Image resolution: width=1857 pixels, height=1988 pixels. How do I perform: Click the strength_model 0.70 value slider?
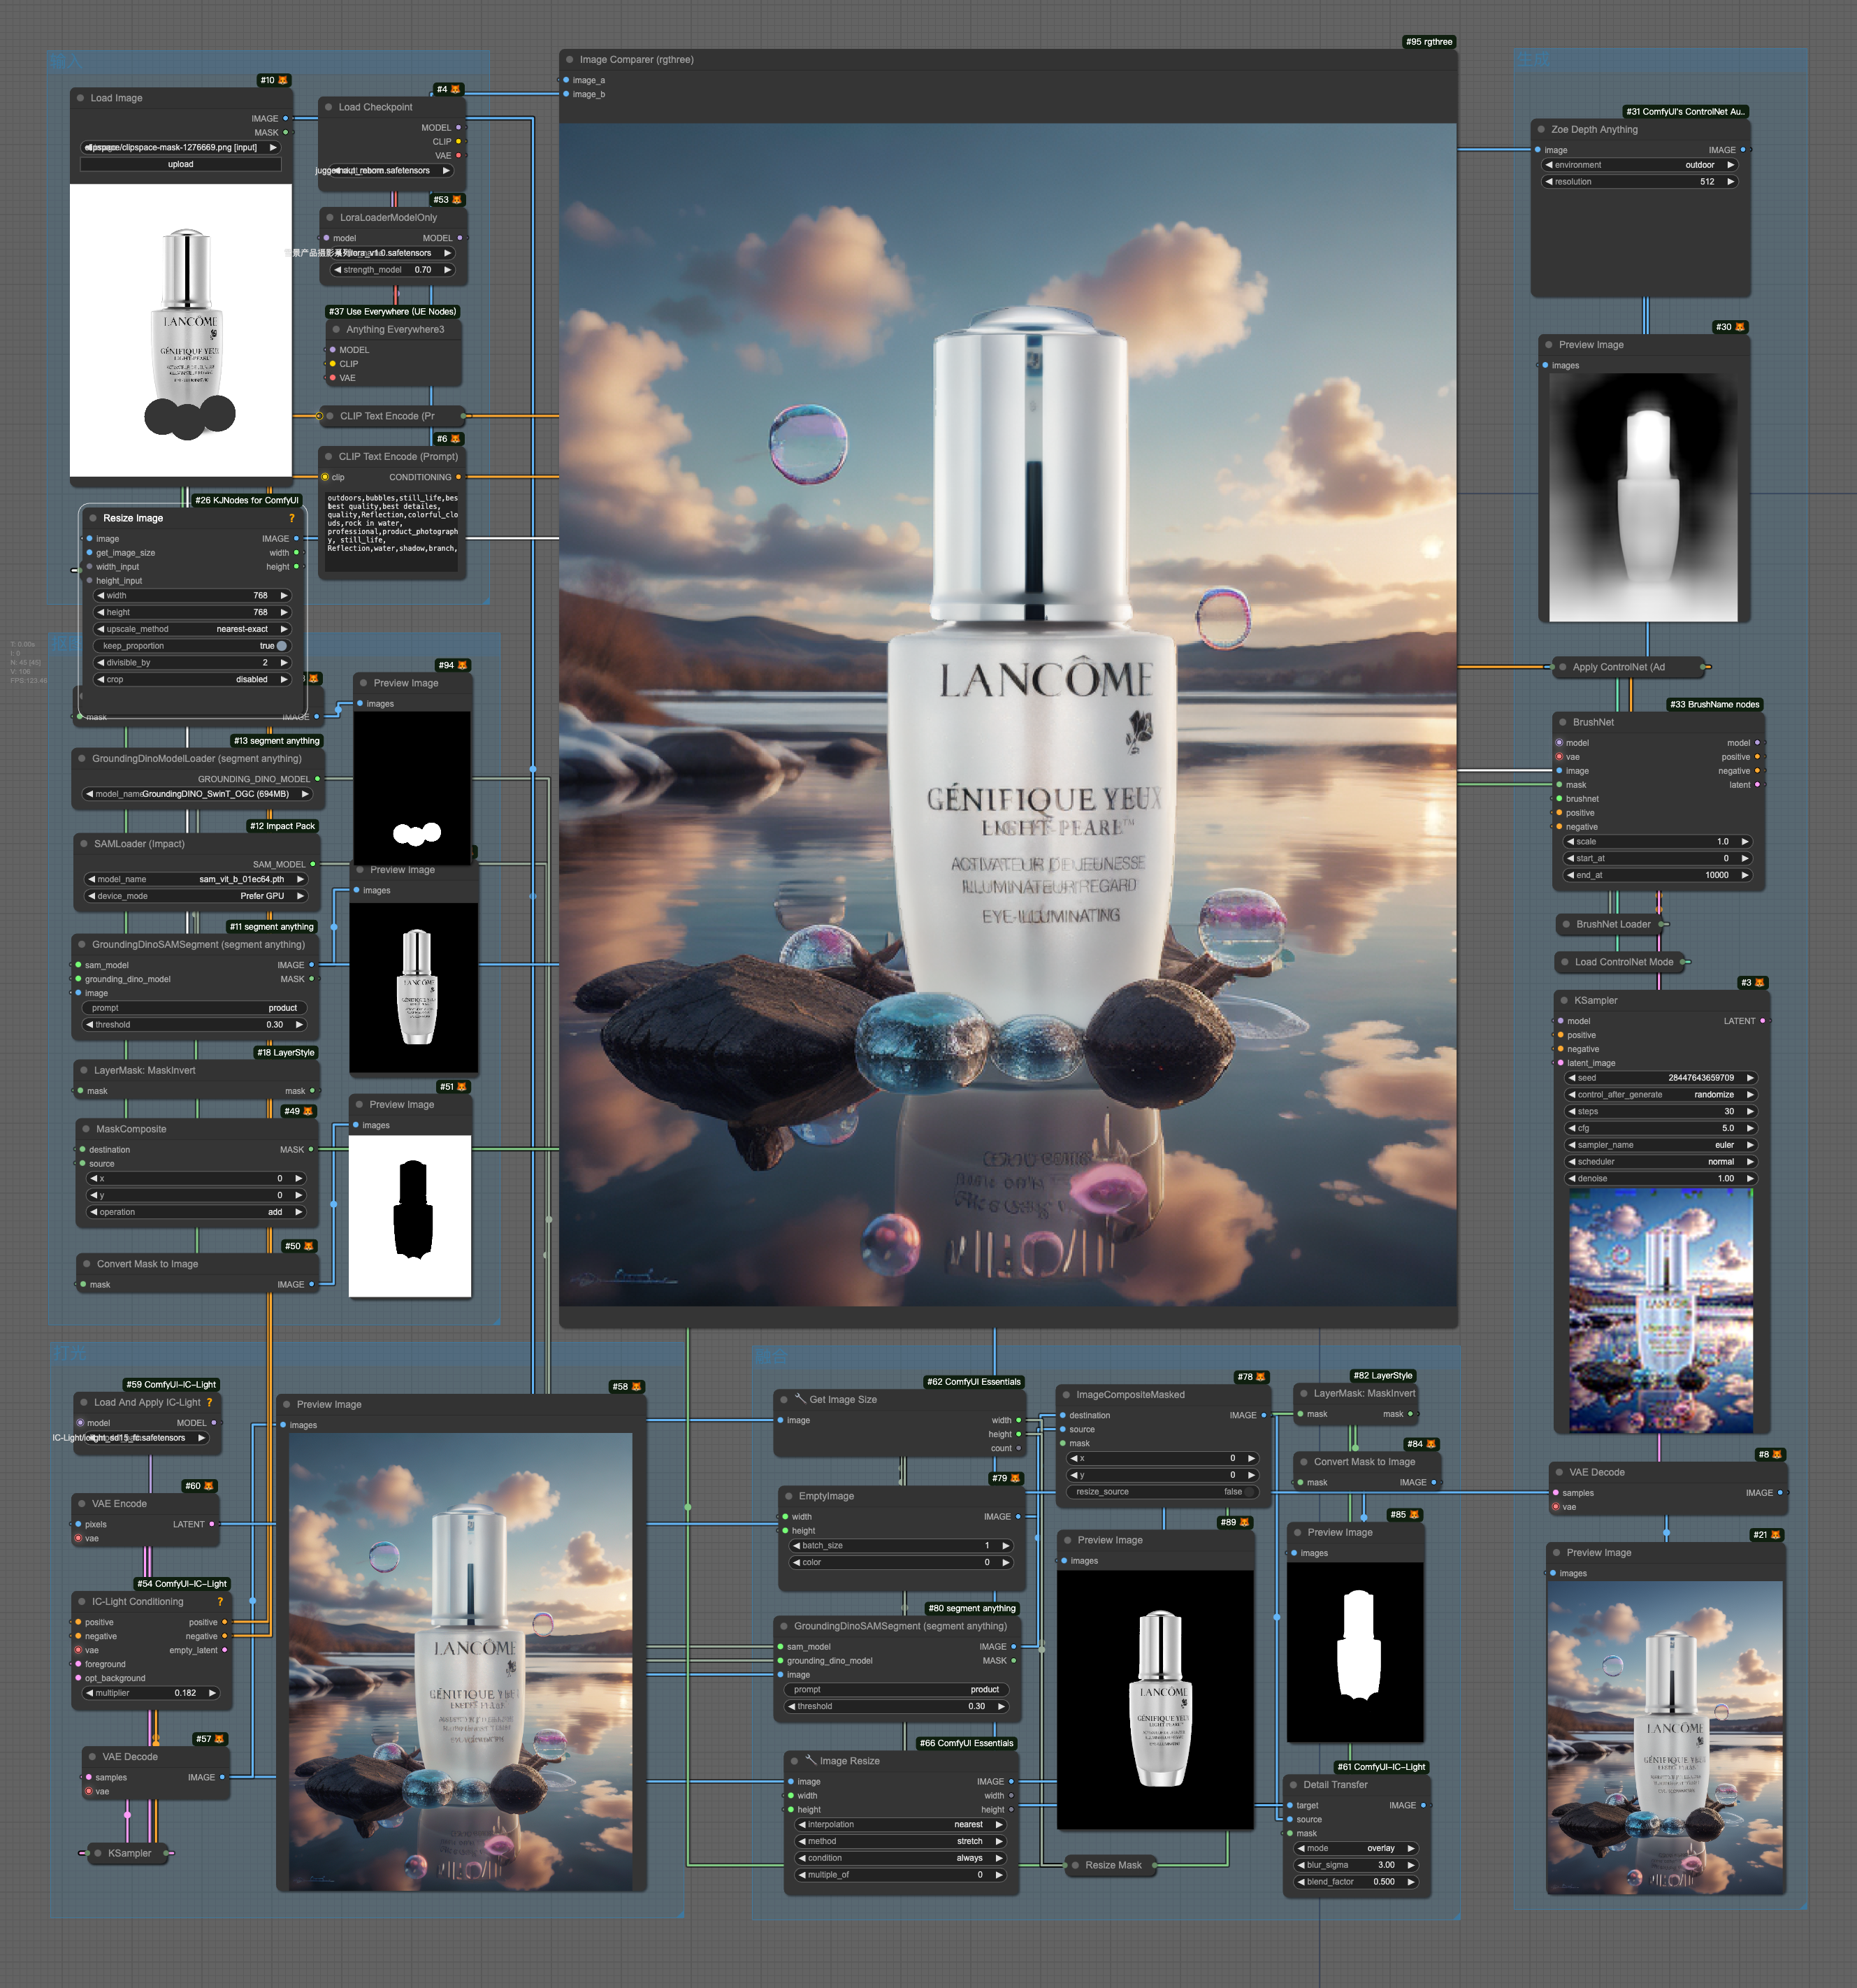point(393,270)
